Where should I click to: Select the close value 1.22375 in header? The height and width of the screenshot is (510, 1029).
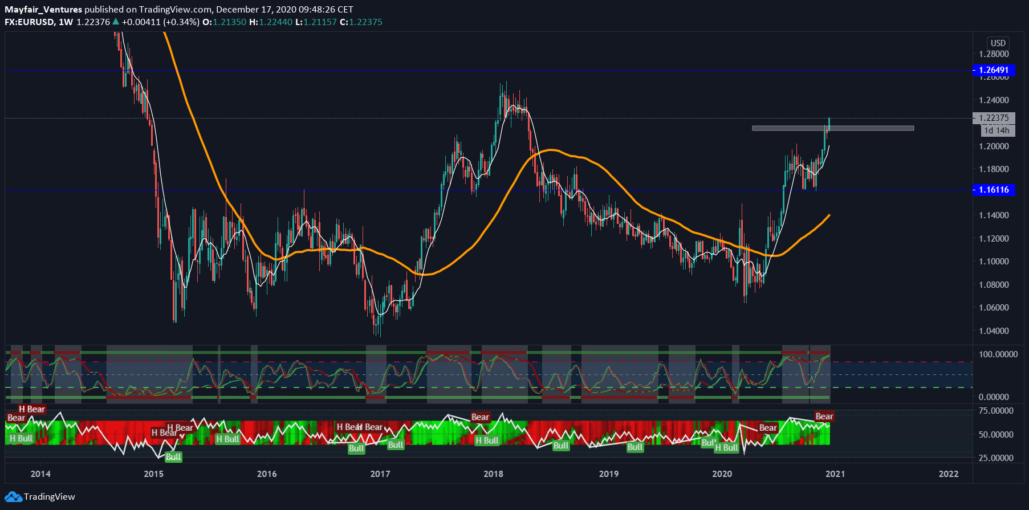(365, 22)
